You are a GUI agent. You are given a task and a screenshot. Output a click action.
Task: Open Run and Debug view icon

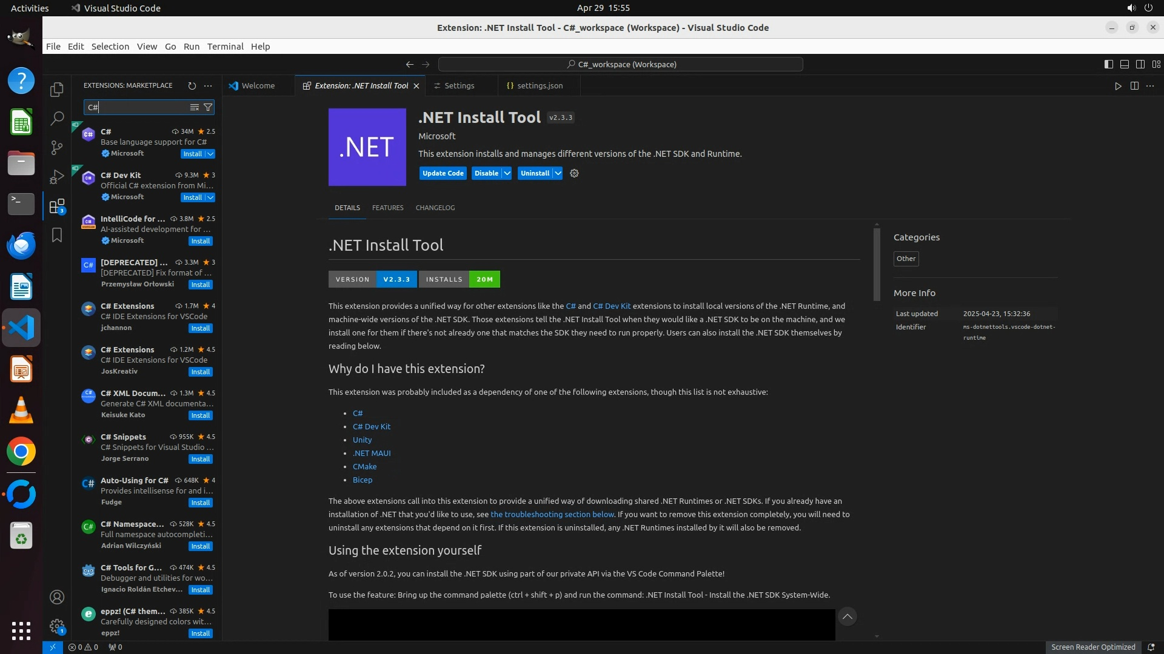[x=56, y=177]
